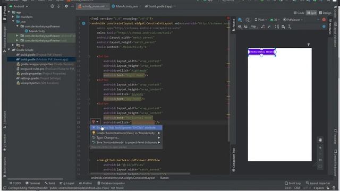Collapse the app module tree node
340x191 pixels.
click(9, 12)
